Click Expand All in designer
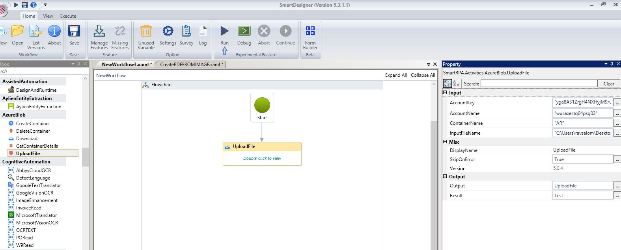The height and width of the screenshot is (250, 621). point(396,75)
